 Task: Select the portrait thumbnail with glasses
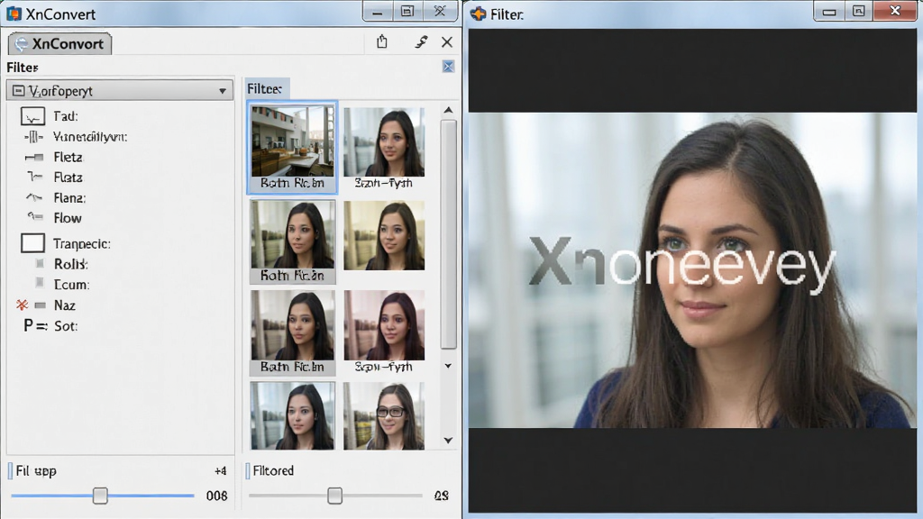click(384, 416)
